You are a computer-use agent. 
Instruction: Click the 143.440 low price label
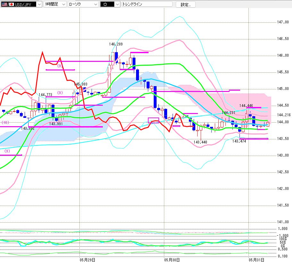[x=200, y=142]
